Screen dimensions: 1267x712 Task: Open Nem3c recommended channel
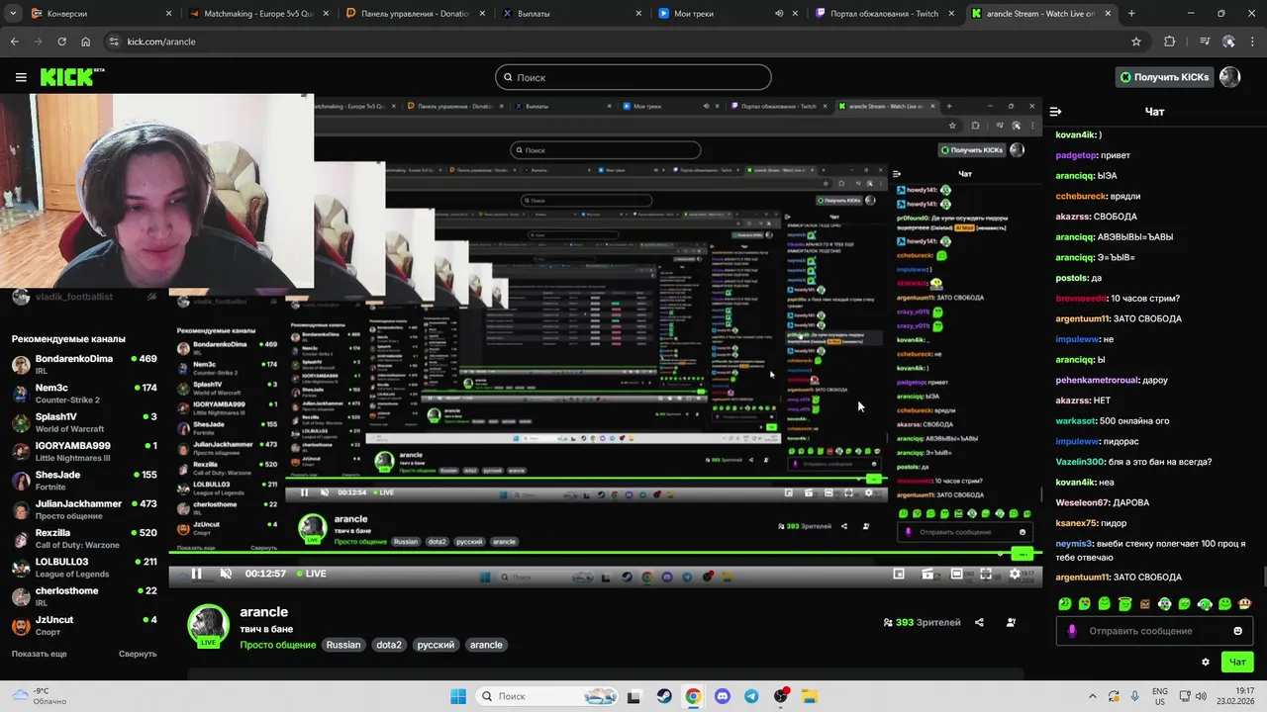point(84,394)
